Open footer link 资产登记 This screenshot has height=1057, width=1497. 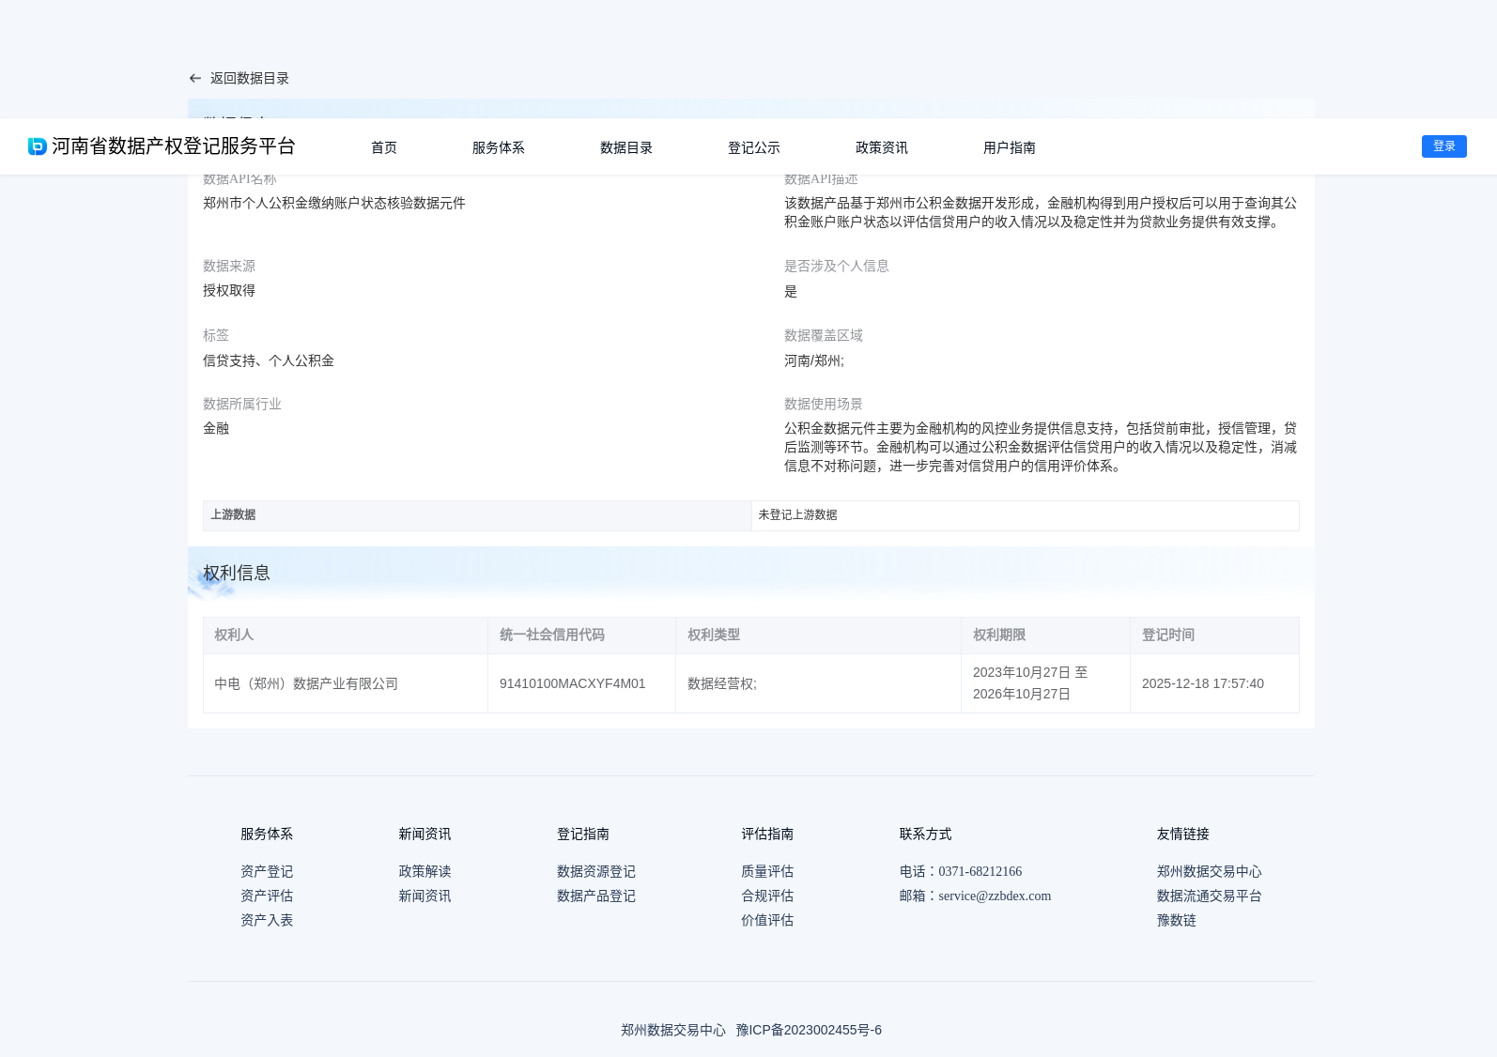click(267, 872)
